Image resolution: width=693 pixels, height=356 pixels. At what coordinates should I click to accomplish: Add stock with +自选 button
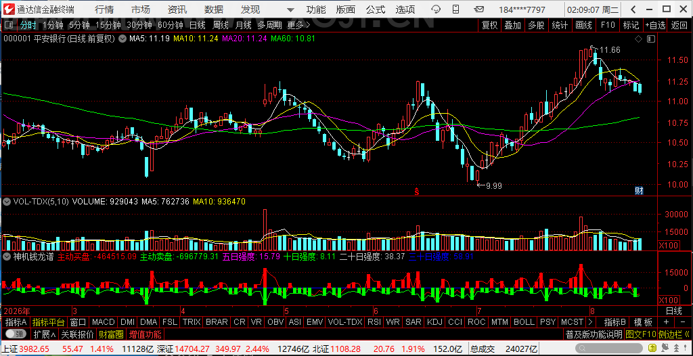tap(655, 26)
